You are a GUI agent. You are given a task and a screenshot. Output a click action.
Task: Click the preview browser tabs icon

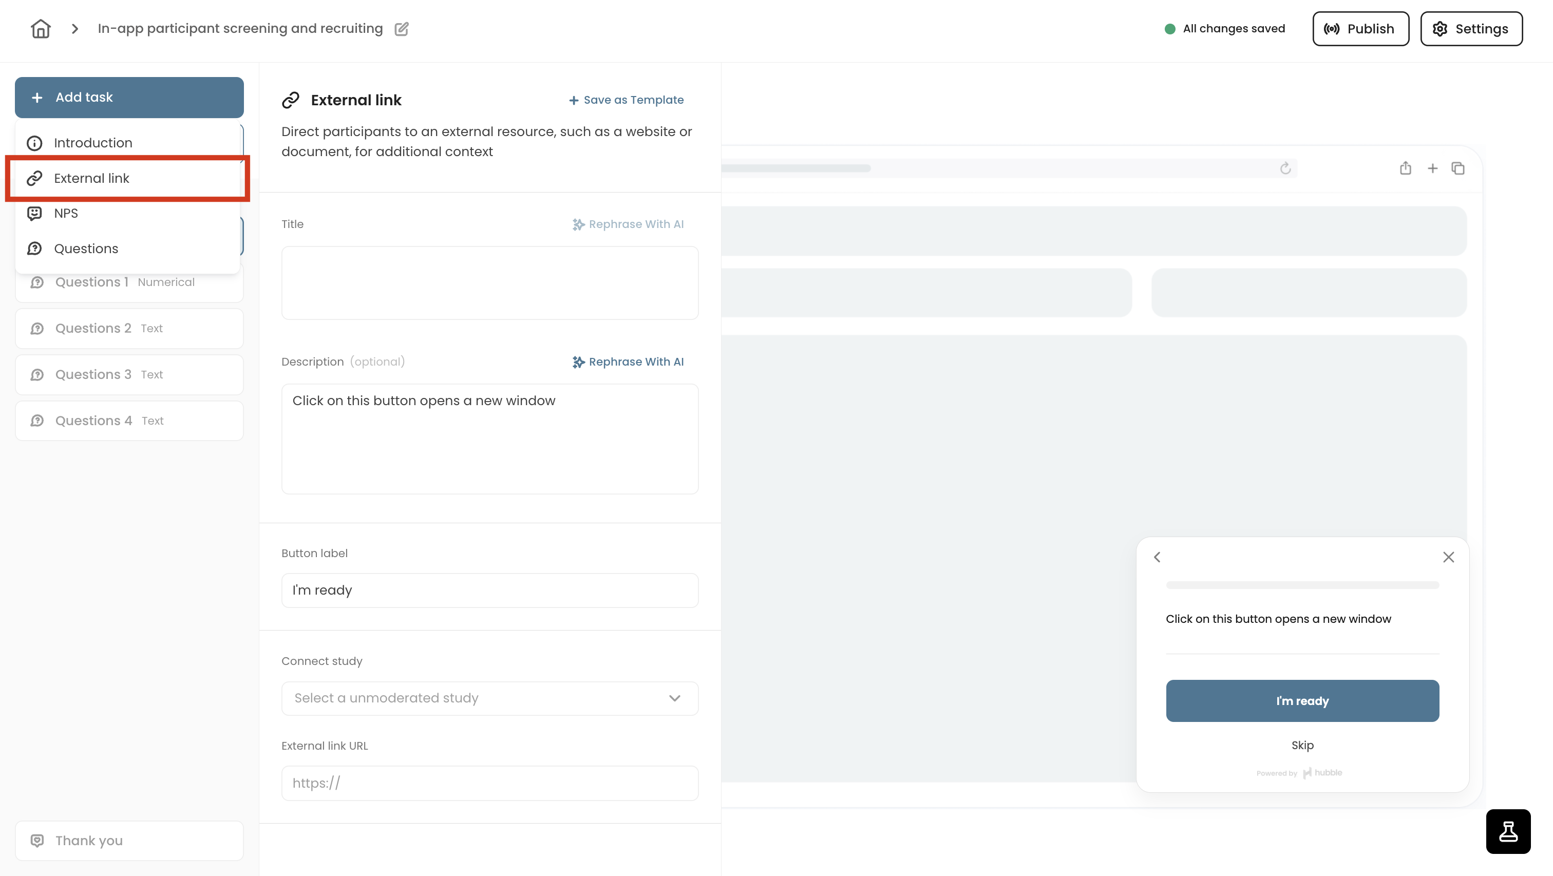pos(1458,168)
